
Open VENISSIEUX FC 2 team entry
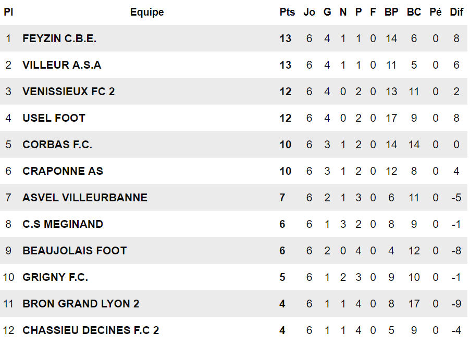pos(69,92)
